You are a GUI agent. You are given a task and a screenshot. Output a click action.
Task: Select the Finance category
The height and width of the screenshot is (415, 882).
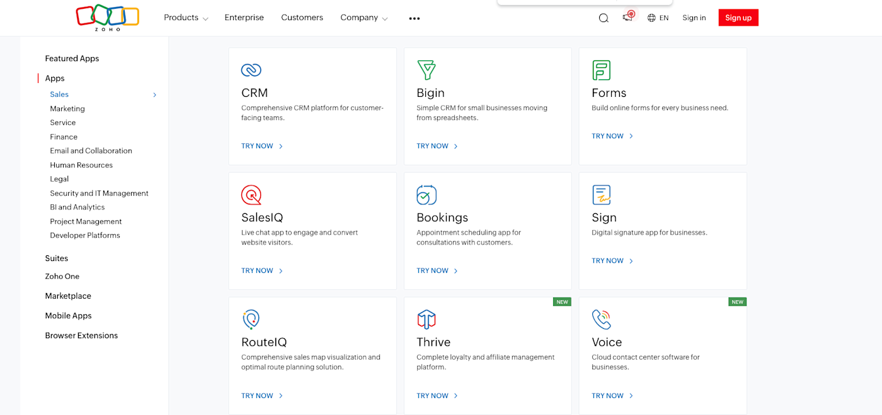tap(64, 136)
